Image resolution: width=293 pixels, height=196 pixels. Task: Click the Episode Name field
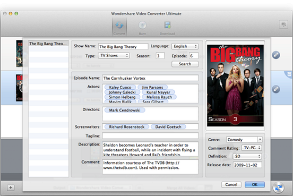pyautogui.click(x=150, y=78)
